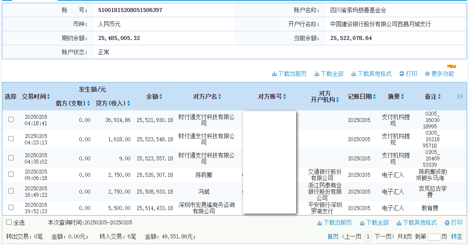Click the 转至 jump link
The image size is (469, 246).
[457, 237]
